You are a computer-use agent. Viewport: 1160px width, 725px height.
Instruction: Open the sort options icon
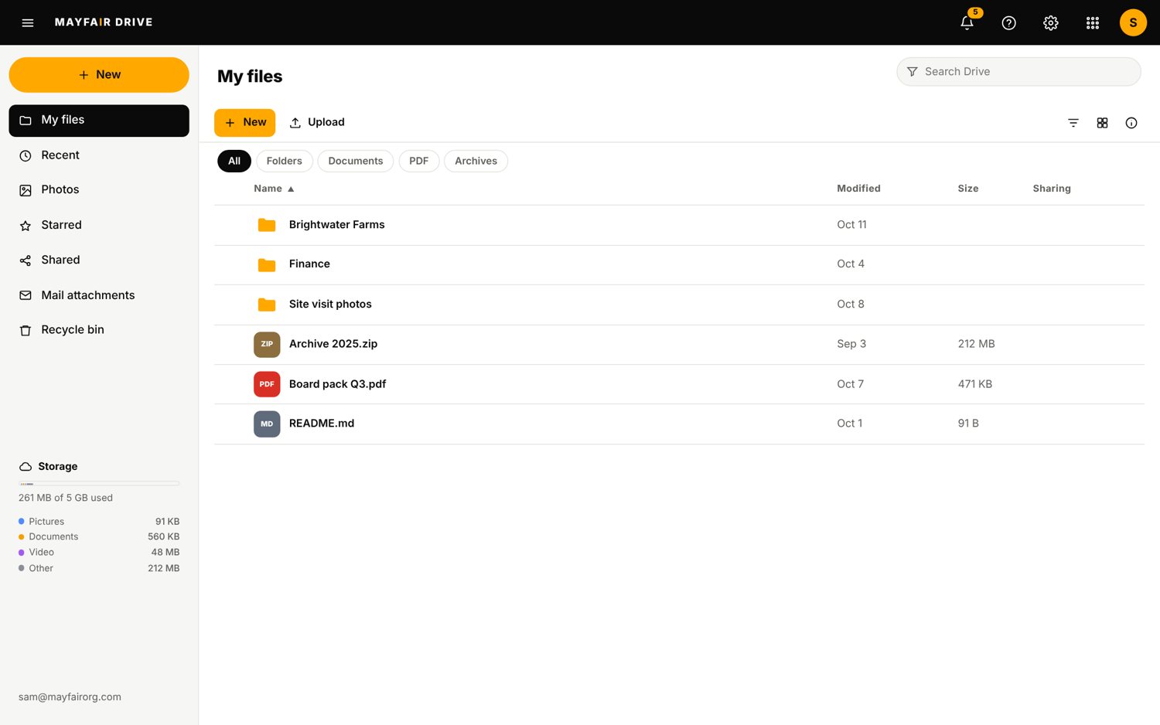pyautogui.click(x=1073, y=123)
